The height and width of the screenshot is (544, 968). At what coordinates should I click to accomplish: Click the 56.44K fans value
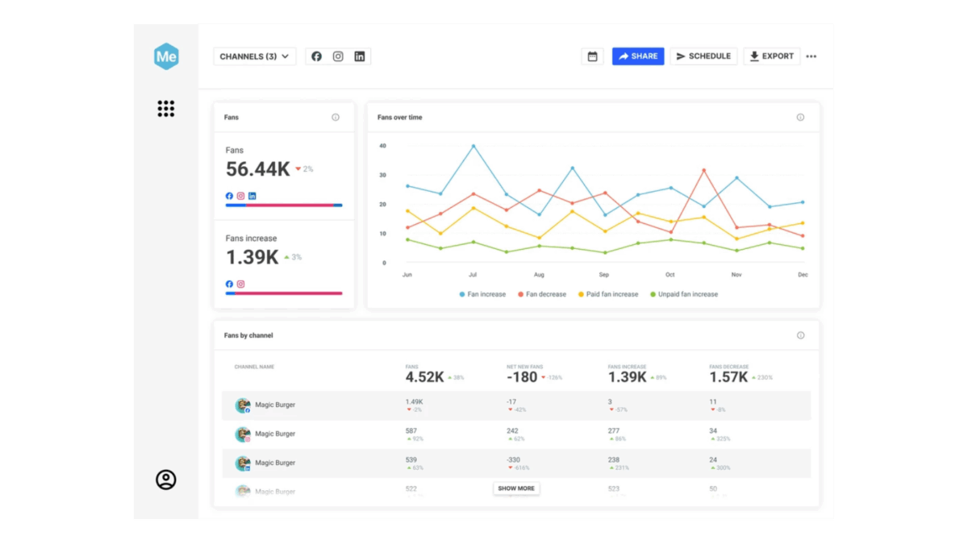(258, 169)
